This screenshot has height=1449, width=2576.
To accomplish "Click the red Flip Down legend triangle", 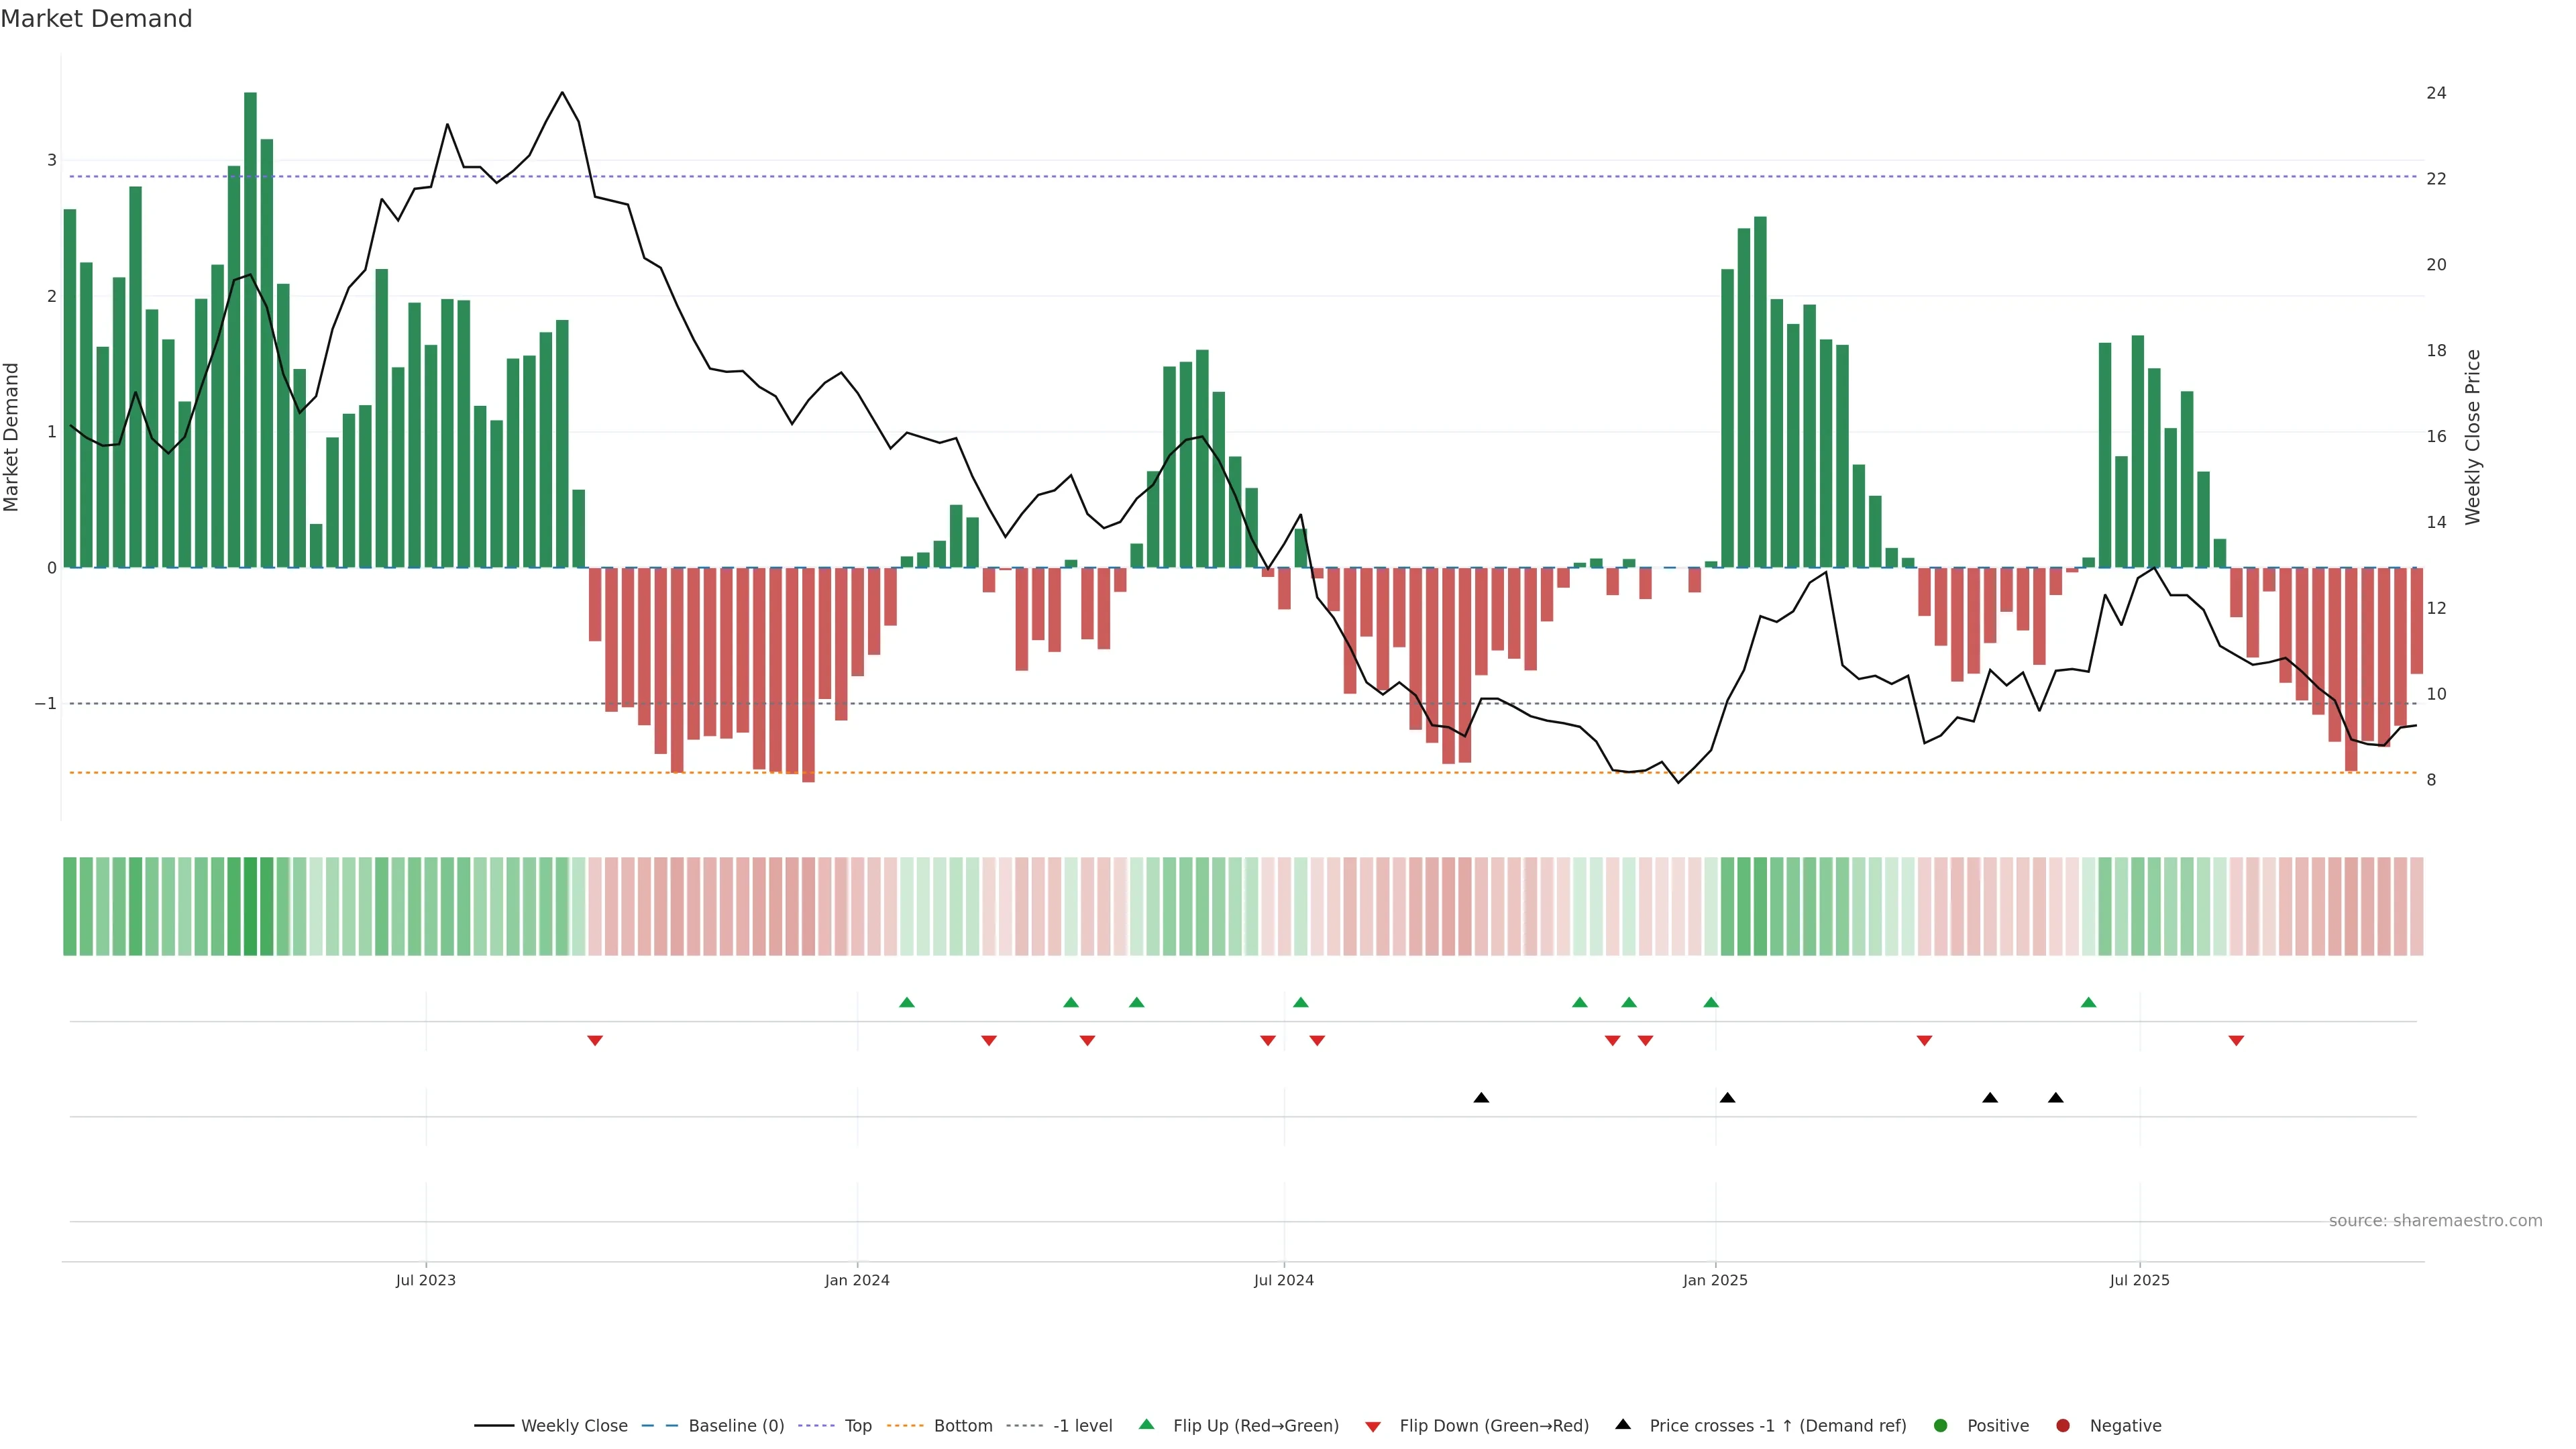I will coord(1373,1426).
